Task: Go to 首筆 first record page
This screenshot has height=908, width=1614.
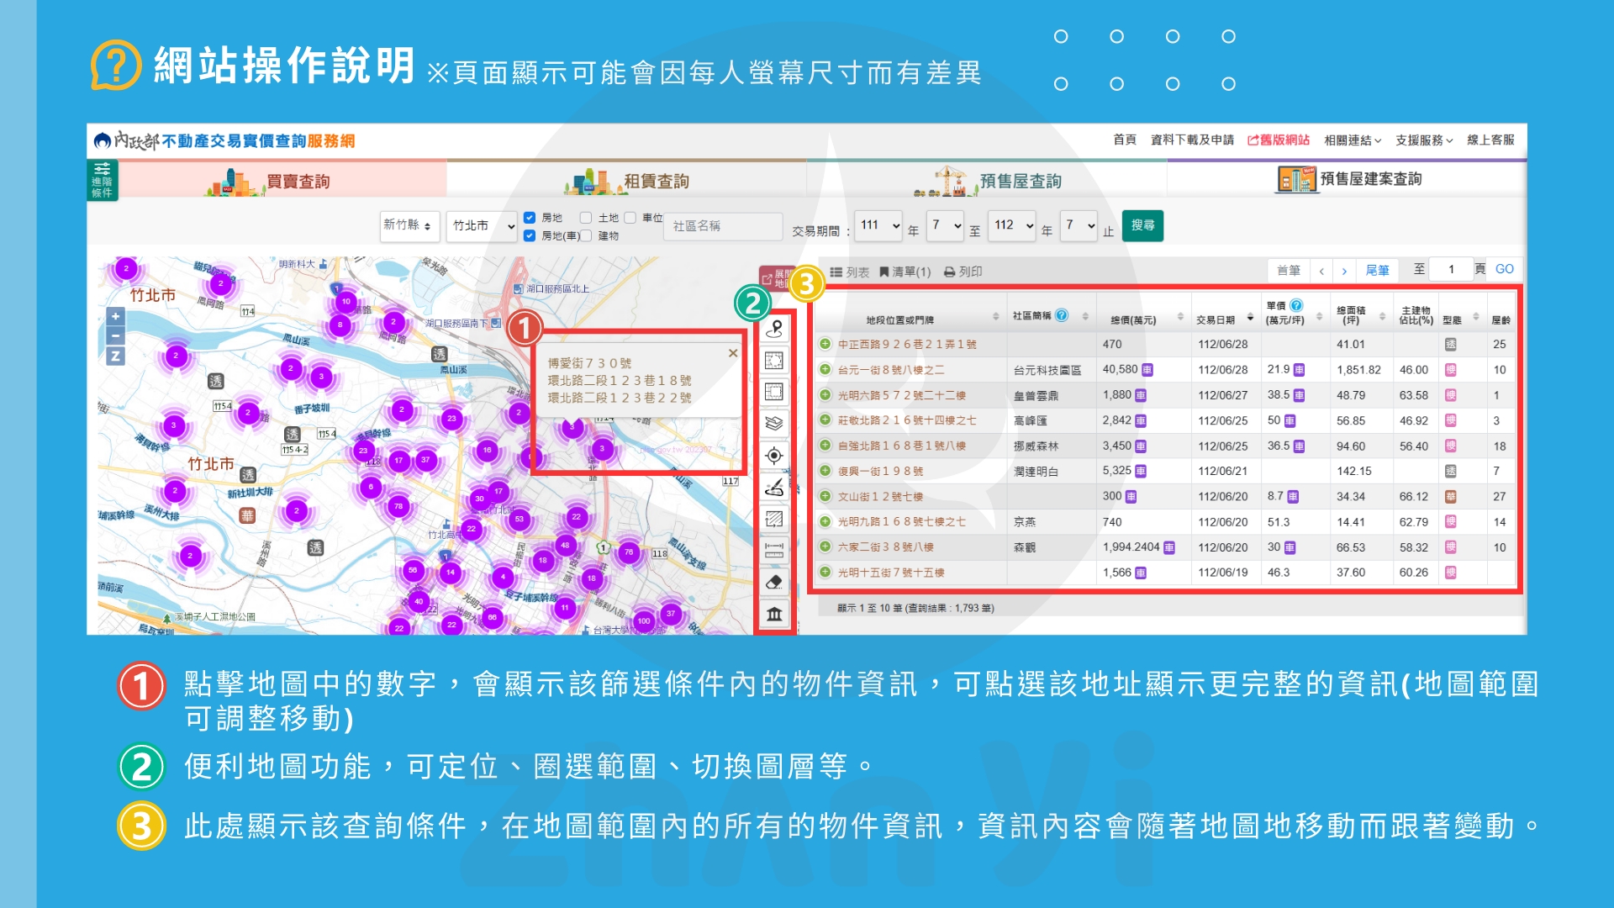Action: (1289, 270)
